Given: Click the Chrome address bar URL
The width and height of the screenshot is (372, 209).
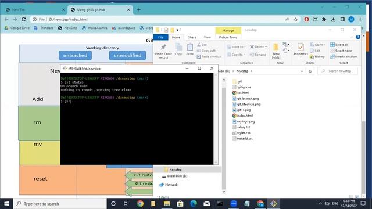Looking at the screenshot, I should point(68,19).
